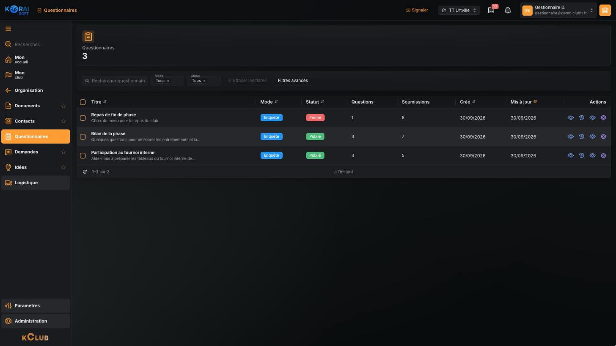Open the Gestionnaire D. account dropdown
This screenshot has width=616, height=346.
(558, 10)
